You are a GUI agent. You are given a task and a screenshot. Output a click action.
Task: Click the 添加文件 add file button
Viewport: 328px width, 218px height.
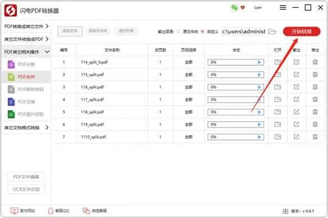coord(70,31)
